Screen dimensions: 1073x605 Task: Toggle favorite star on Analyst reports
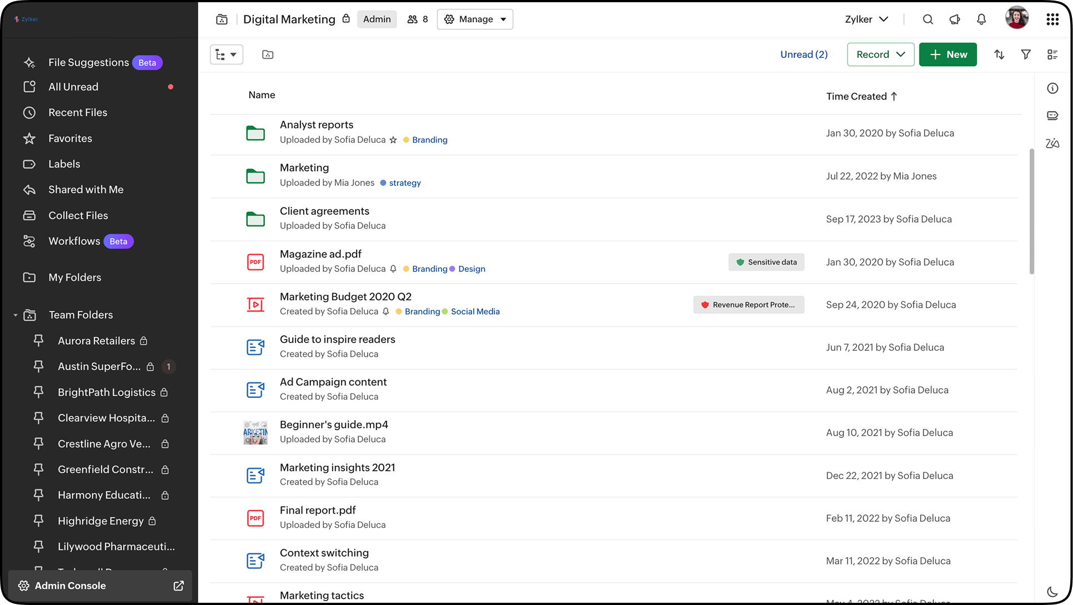click(393, 140)
